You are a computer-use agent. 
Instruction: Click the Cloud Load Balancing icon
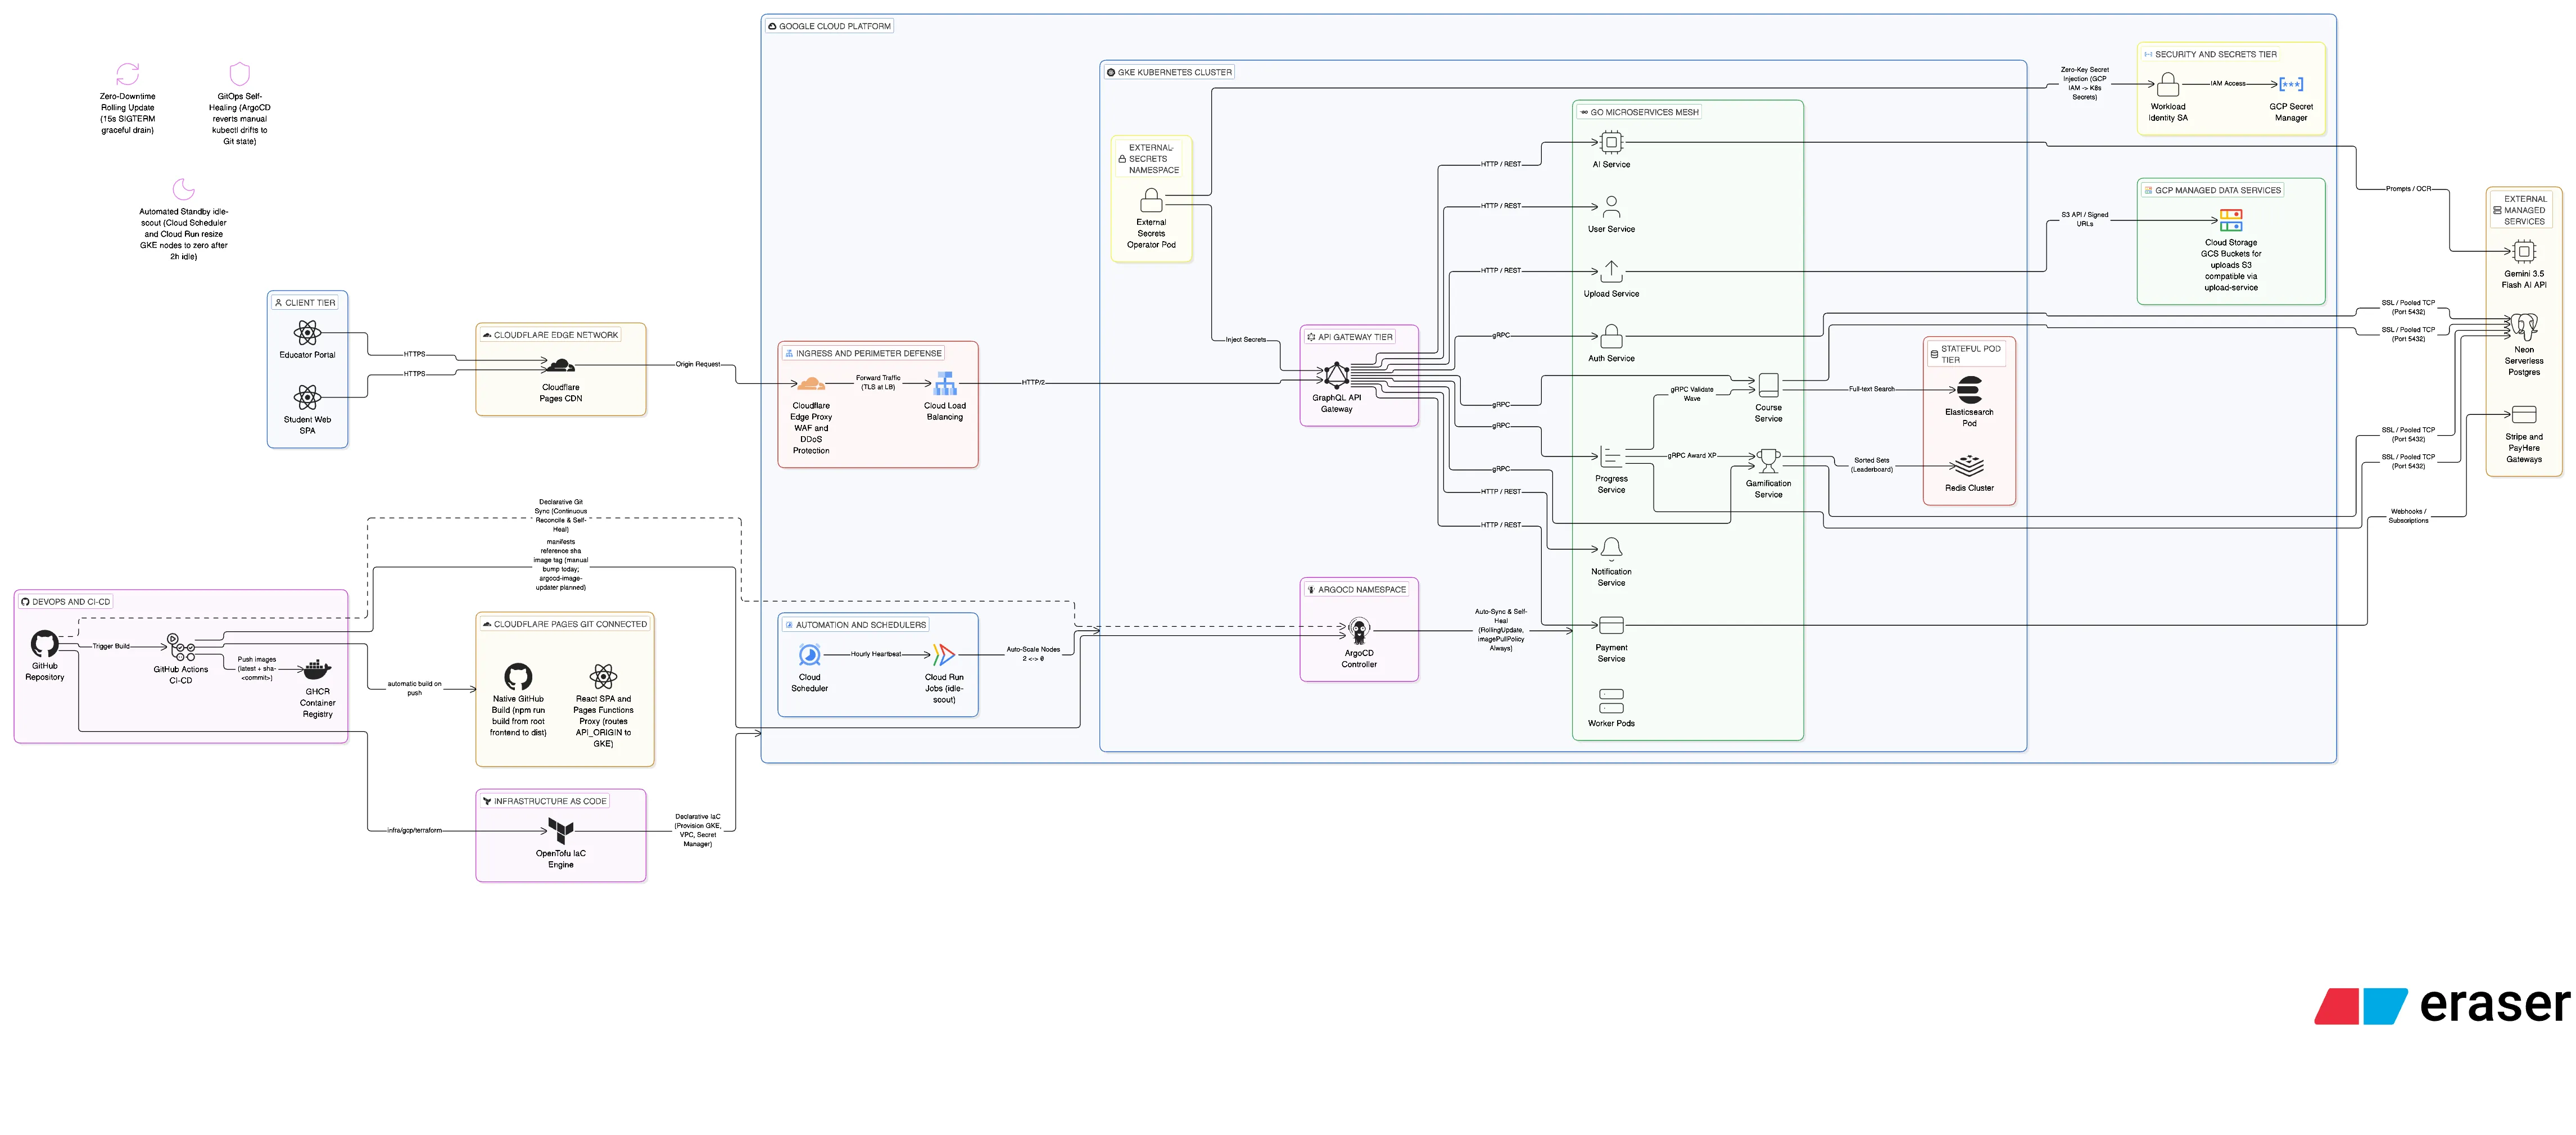click(945, 384)
